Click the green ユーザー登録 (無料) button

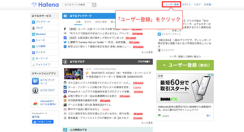click(x=185, y=65)
